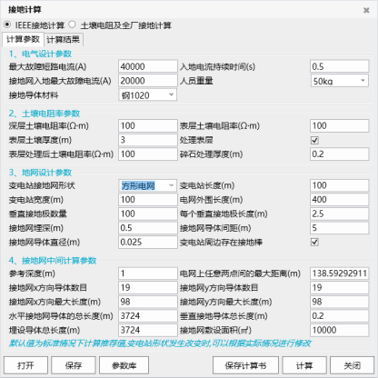Open the 人员重量 50kg dropdown

pyautogui.click(x=340, y=81)
